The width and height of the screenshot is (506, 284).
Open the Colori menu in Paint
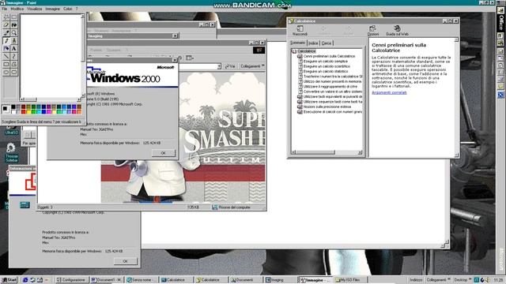68,9
